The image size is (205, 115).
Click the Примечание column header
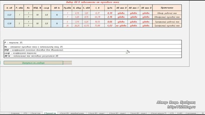[x=167, y=8]
